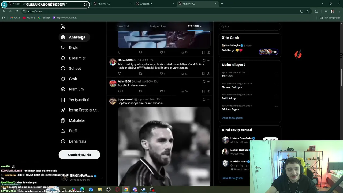Click the X logo in the sidebar

63,27
